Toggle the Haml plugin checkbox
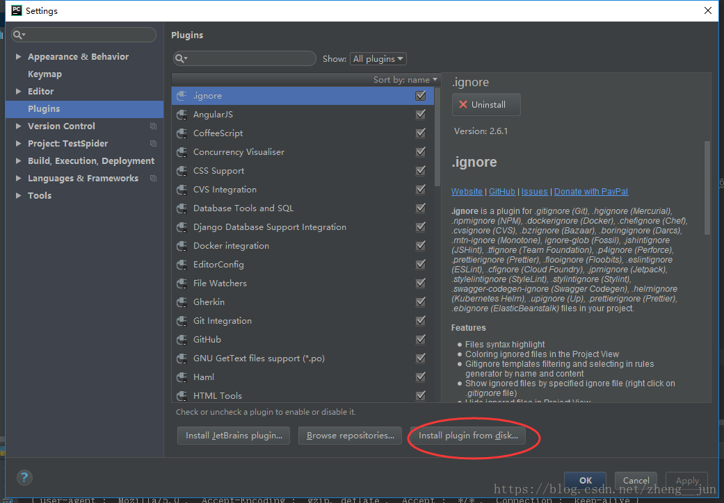 pyautogui.click(x=421, y=377)
